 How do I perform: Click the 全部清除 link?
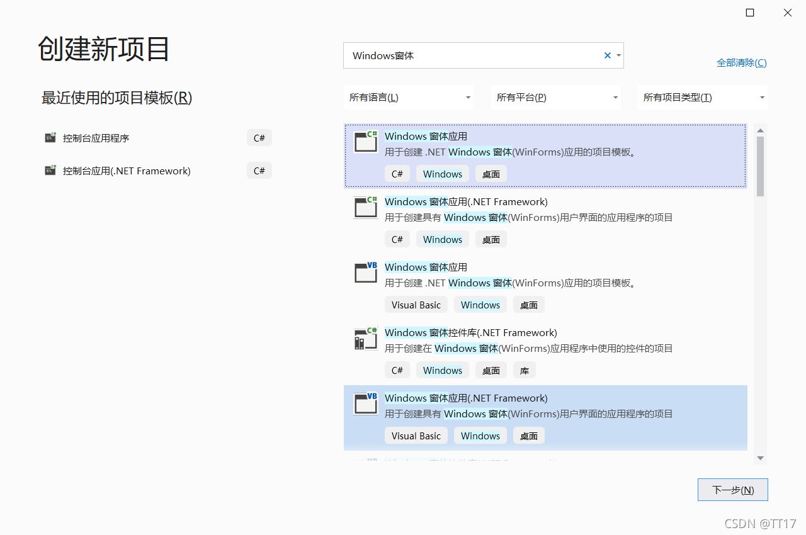[742, 63]
